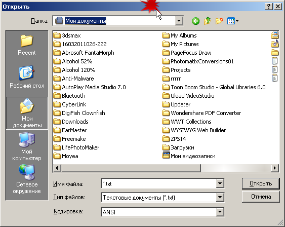The height and width of the screenshot is (227, 285).
Task: Go up one folder level
Action: 208,21
